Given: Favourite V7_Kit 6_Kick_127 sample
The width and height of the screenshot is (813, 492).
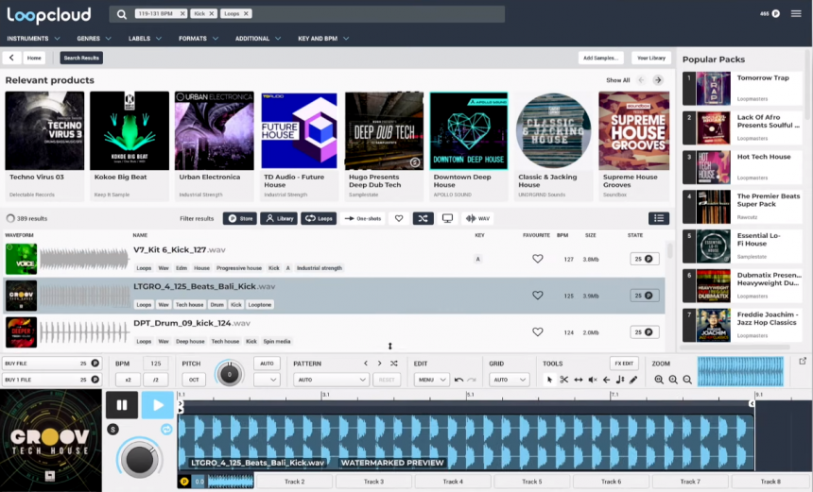Looking at the screenshot, I should pos(538,259).
